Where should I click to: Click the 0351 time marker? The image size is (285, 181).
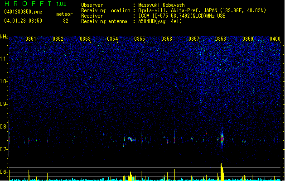30,39
